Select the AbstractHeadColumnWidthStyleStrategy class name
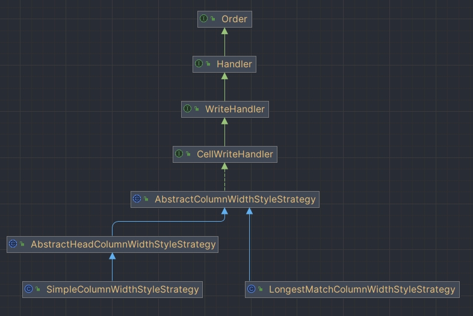Image resolution: width=473 pixels, height=316 pixels. pyautogui.click(x=123, y=245)
